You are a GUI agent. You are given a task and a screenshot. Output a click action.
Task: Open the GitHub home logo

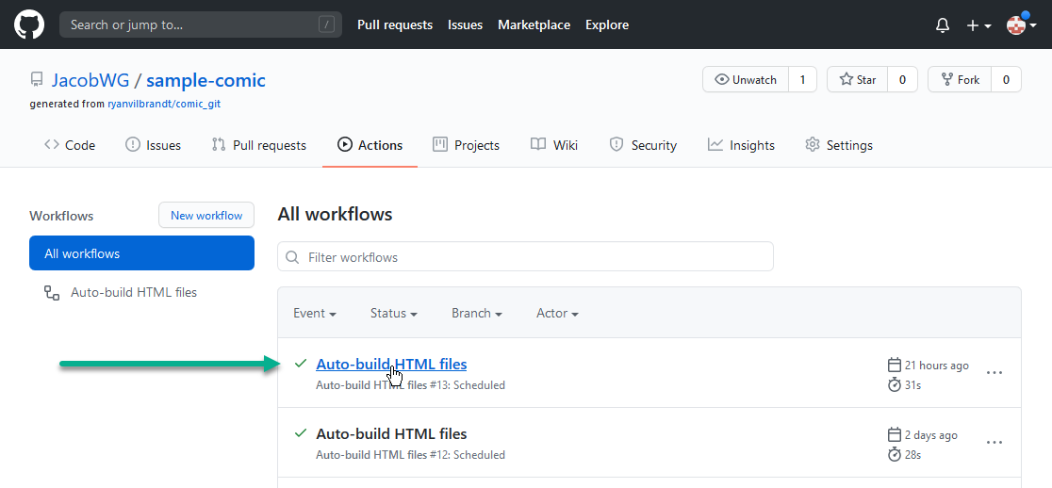click(29, 24)
